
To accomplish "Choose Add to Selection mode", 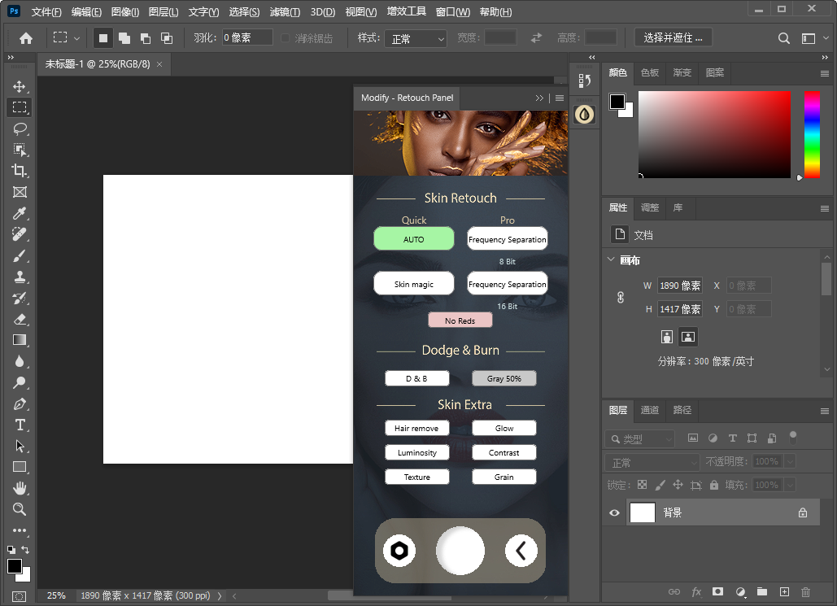I will point(124,38).
